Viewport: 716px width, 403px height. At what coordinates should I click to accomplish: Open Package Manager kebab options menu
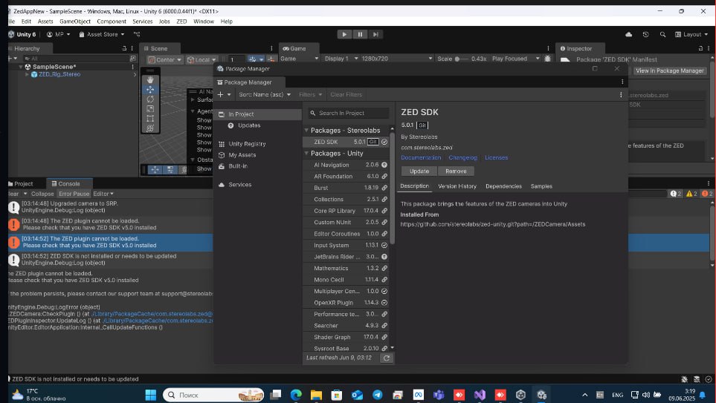pos(621,95)
